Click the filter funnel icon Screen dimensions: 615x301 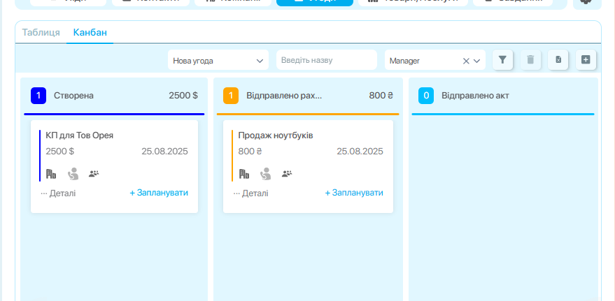tap(502, 60)
